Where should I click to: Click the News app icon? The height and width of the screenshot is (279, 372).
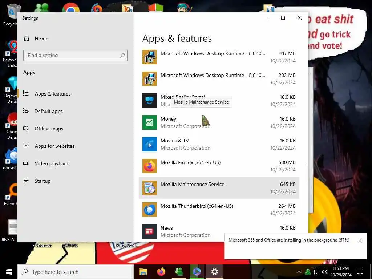[149, 231]
